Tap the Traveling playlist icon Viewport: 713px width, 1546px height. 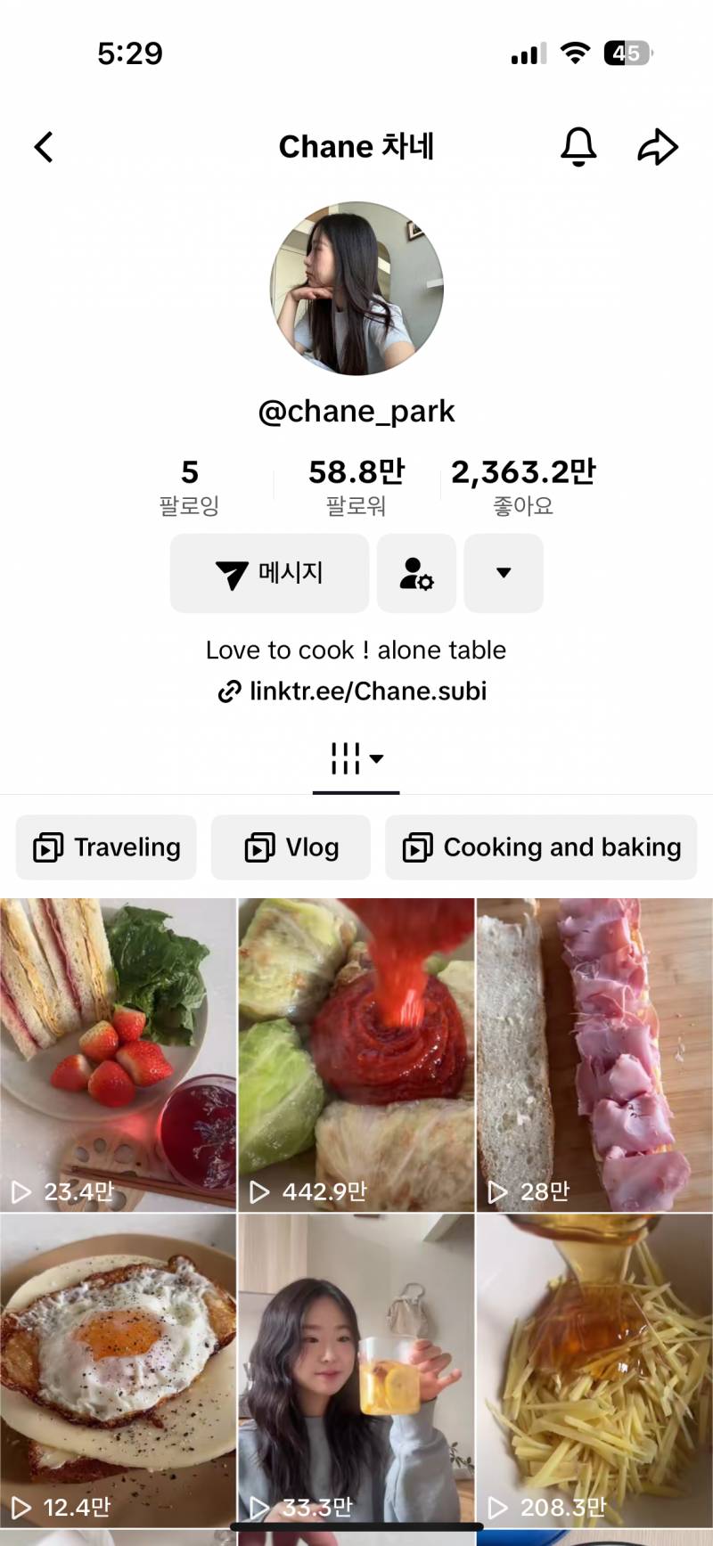(48, 847)
